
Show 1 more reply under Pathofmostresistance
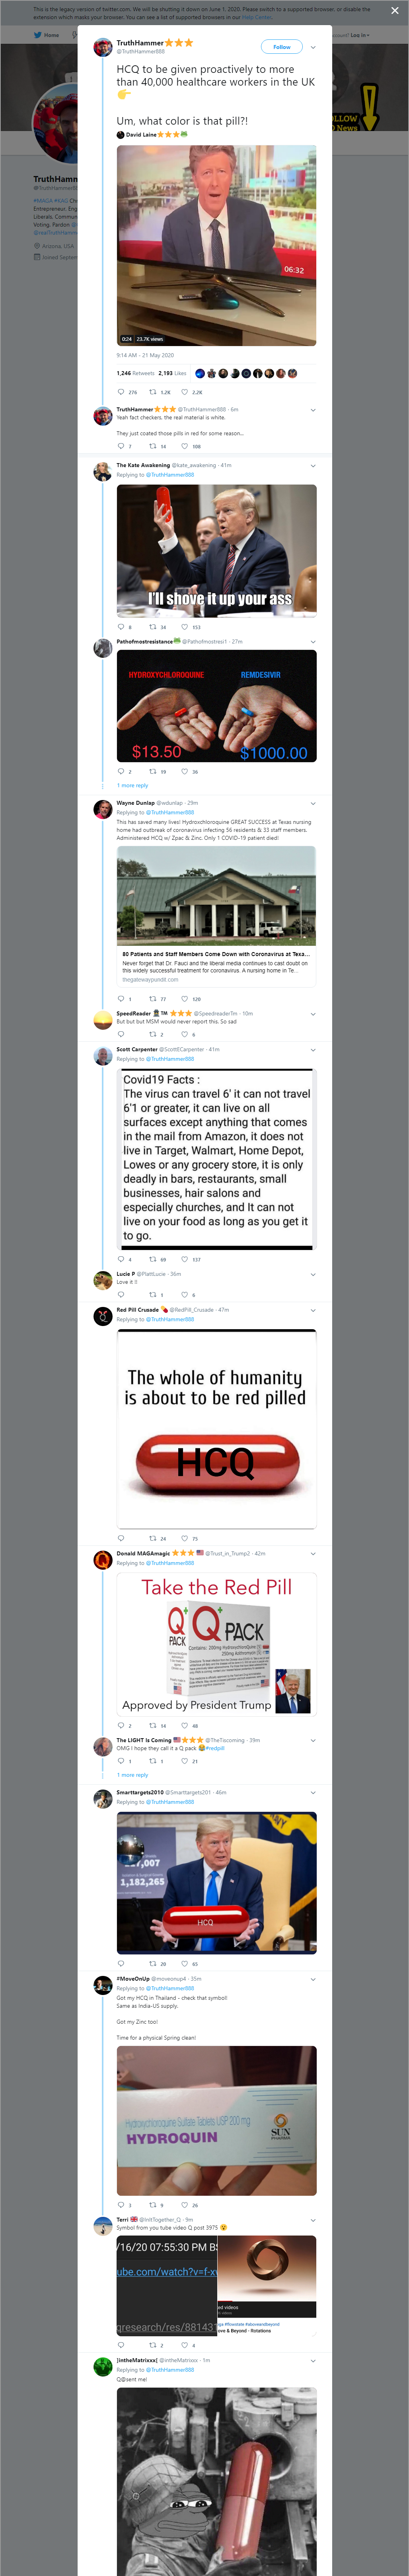[133, 785]
